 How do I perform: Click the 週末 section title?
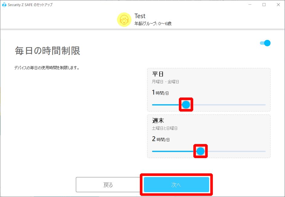pyautogui.click(x=158, y=121)
